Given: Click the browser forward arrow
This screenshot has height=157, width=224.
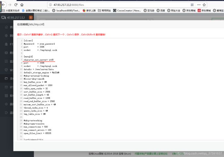Looking at the screenshot, I should click(10, 5).
